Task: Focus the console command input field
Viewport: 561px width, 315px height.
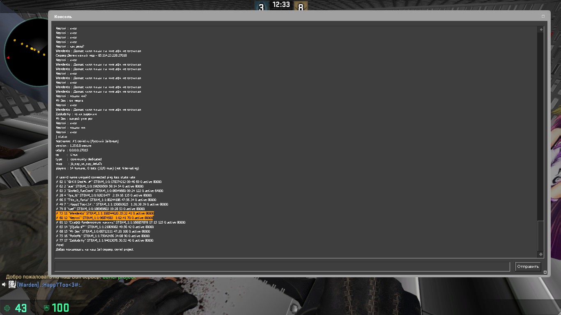Action: point(282,267)
